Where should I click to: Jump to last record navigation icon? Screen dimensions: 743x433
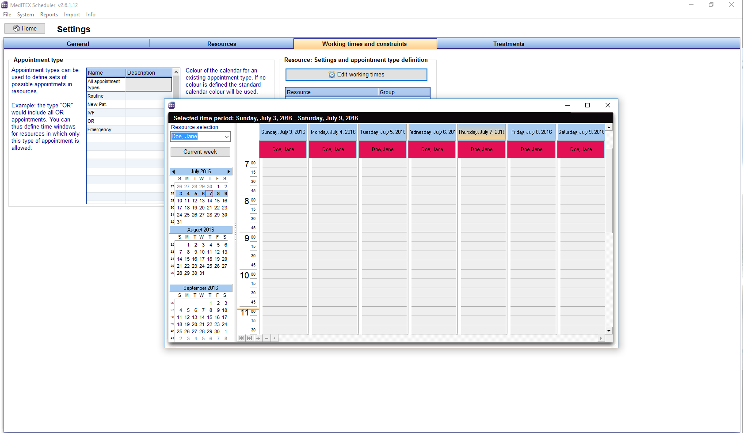[250, 338]
